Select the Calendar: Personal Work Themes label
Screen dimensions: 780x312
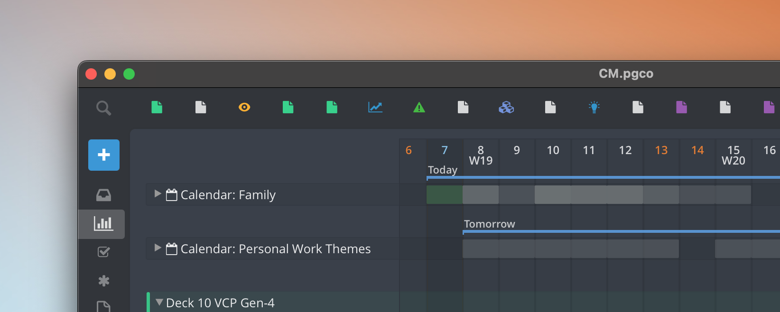(276, 249)
